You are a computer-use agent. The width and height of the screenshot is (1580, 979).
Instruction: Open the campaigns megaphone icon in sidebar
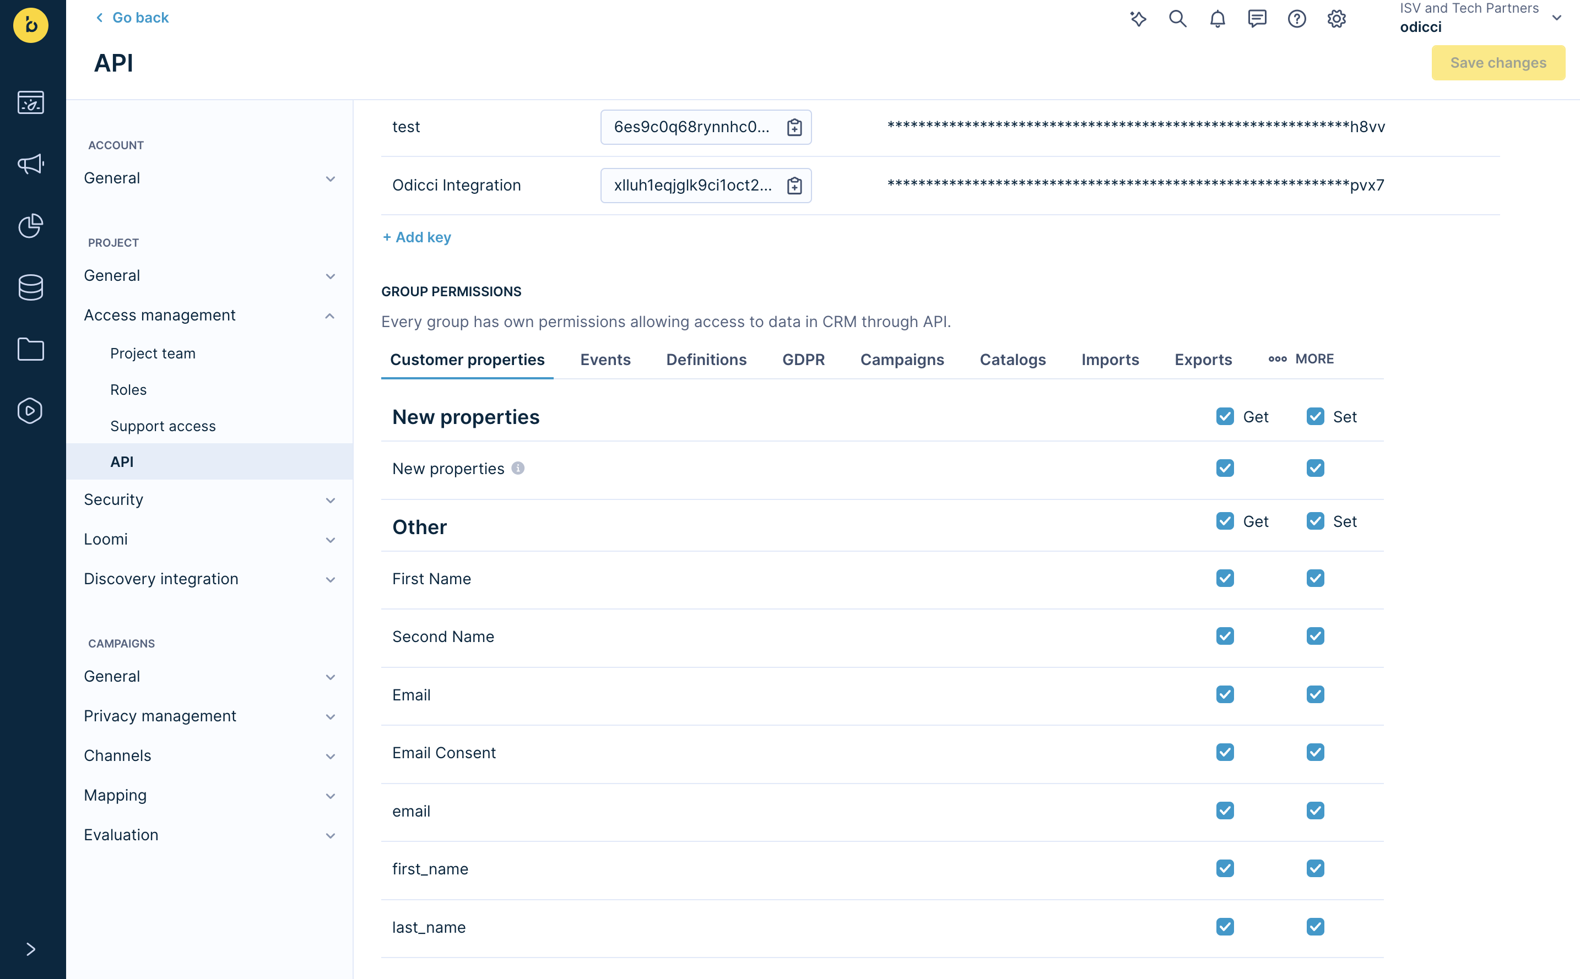point(30,164)
